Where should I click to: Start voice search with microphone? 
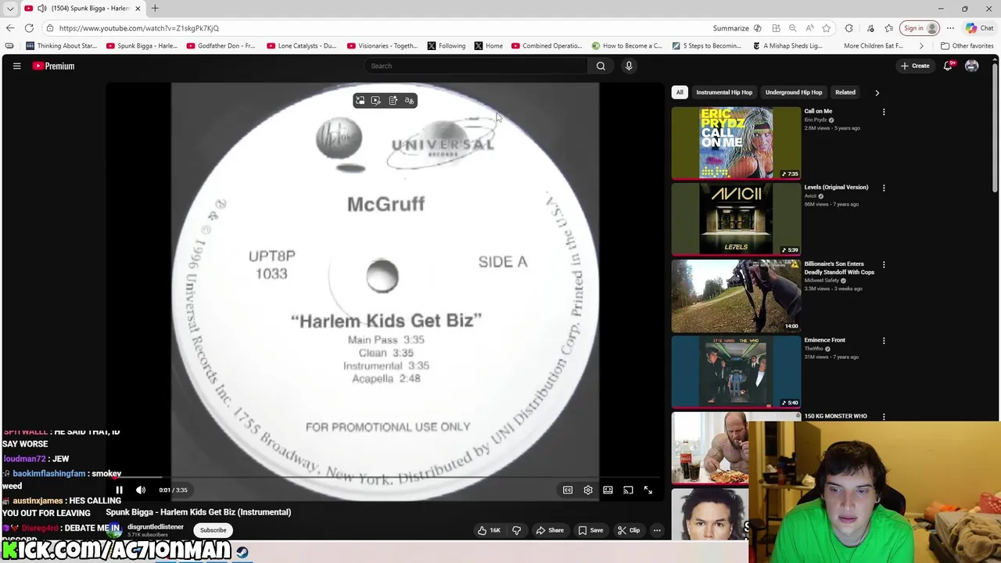click(x=629, y=66)
